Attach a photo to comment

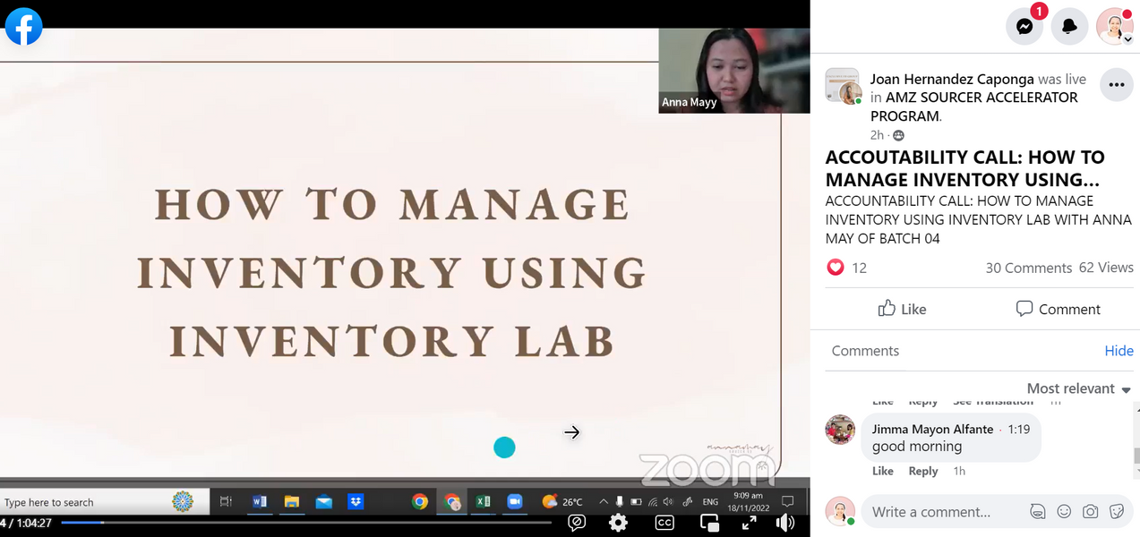tap(1090, 512)
